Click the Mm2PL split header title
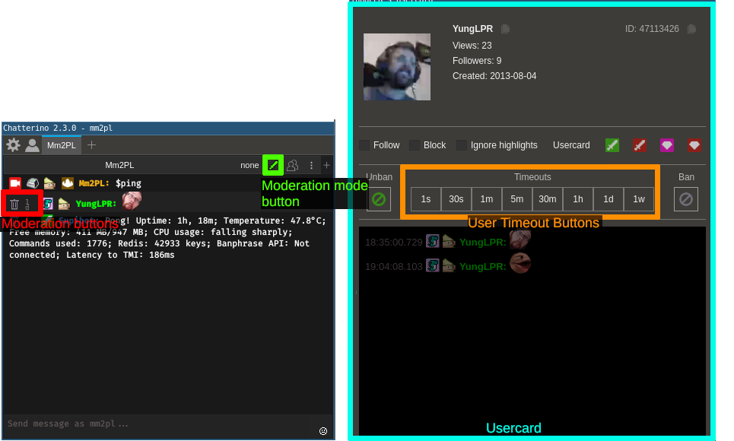The image size is (734, 441). [119, 165]
